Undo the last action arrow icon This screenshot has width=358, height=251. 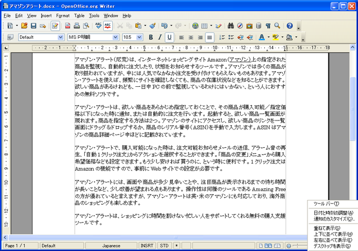pyautogui.click(x=164, y=26)
